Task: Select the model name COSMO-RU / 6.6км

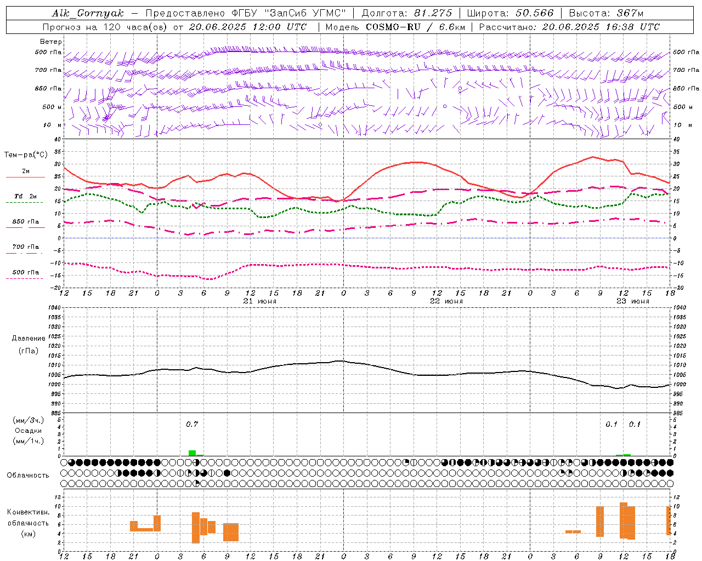Action: 415,27
